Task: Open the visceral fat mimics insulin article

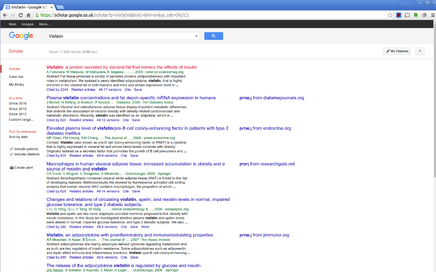Action: 122,67
